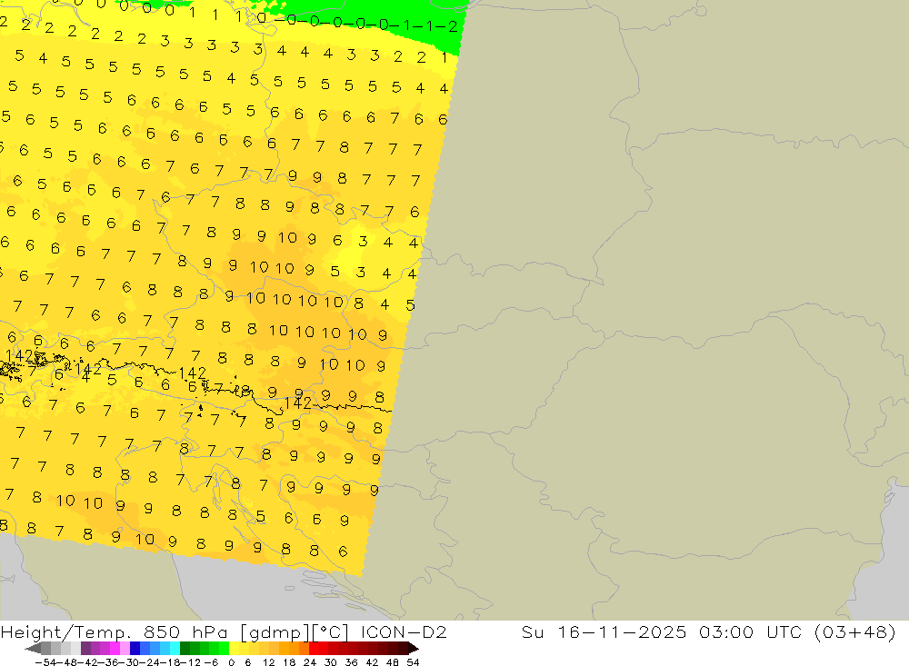Click the 'Su 16-11-2025' date text
The height and width of the screenshot is (666, 909).
(x=604, y=631)
